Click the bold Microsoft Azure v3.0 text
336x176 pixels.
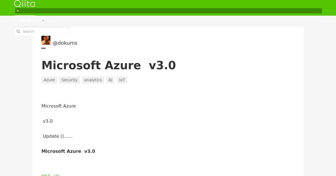(x=68, y=151)
